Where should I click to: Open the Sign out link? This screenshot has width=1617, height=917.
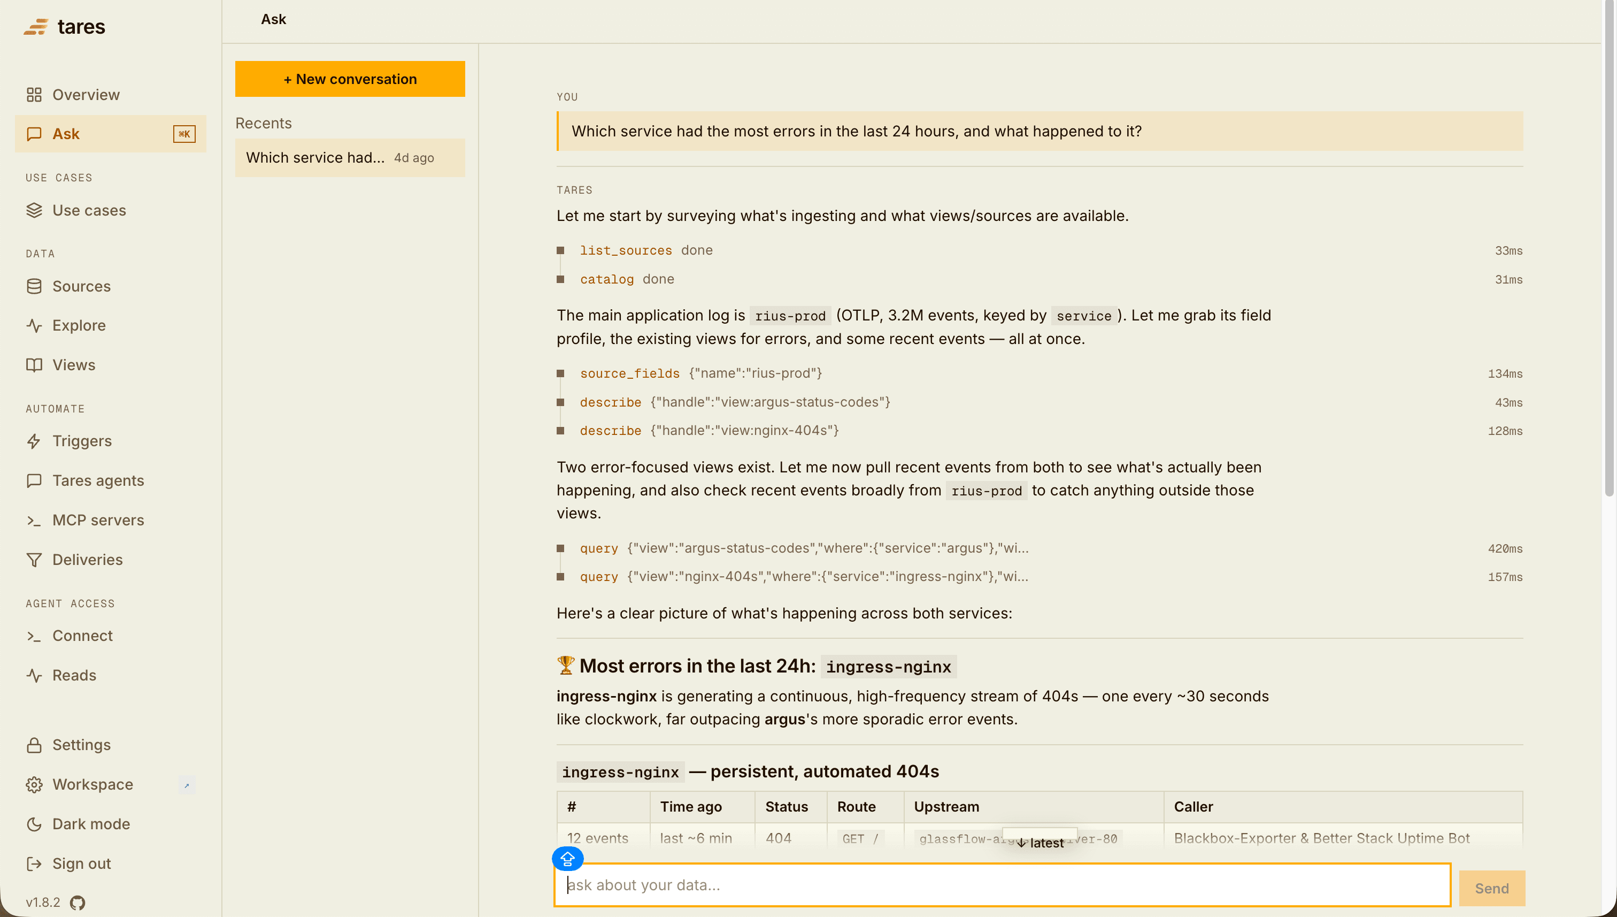click(x=111, y=863)
